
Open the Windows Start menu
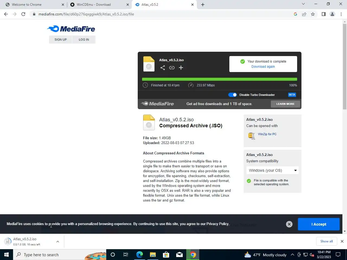tap(7, 255)
